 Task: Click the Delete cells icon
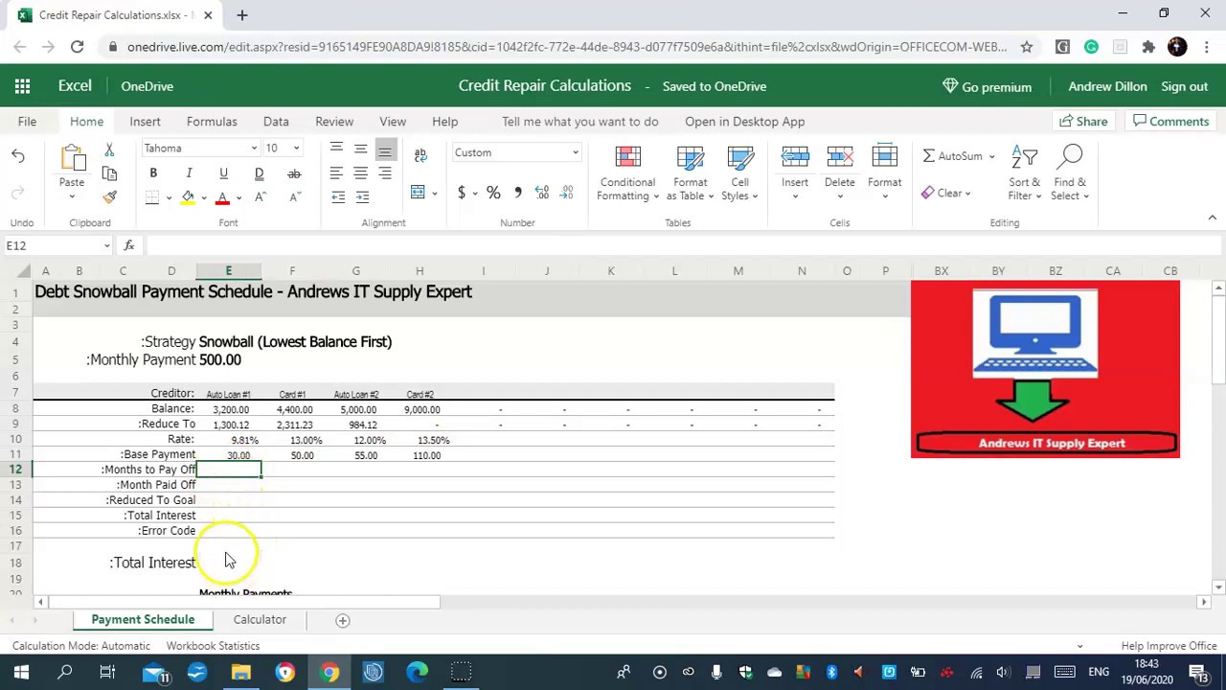pyautogui.click(x=840, y=157)
